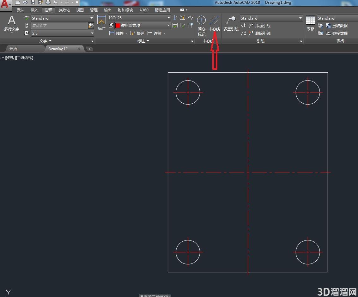
Task: Click the dimension break icon
Action: pos(175,18)
